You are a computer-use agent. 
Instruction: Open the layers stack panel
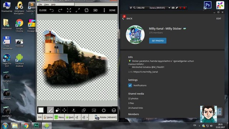point(114,110)
